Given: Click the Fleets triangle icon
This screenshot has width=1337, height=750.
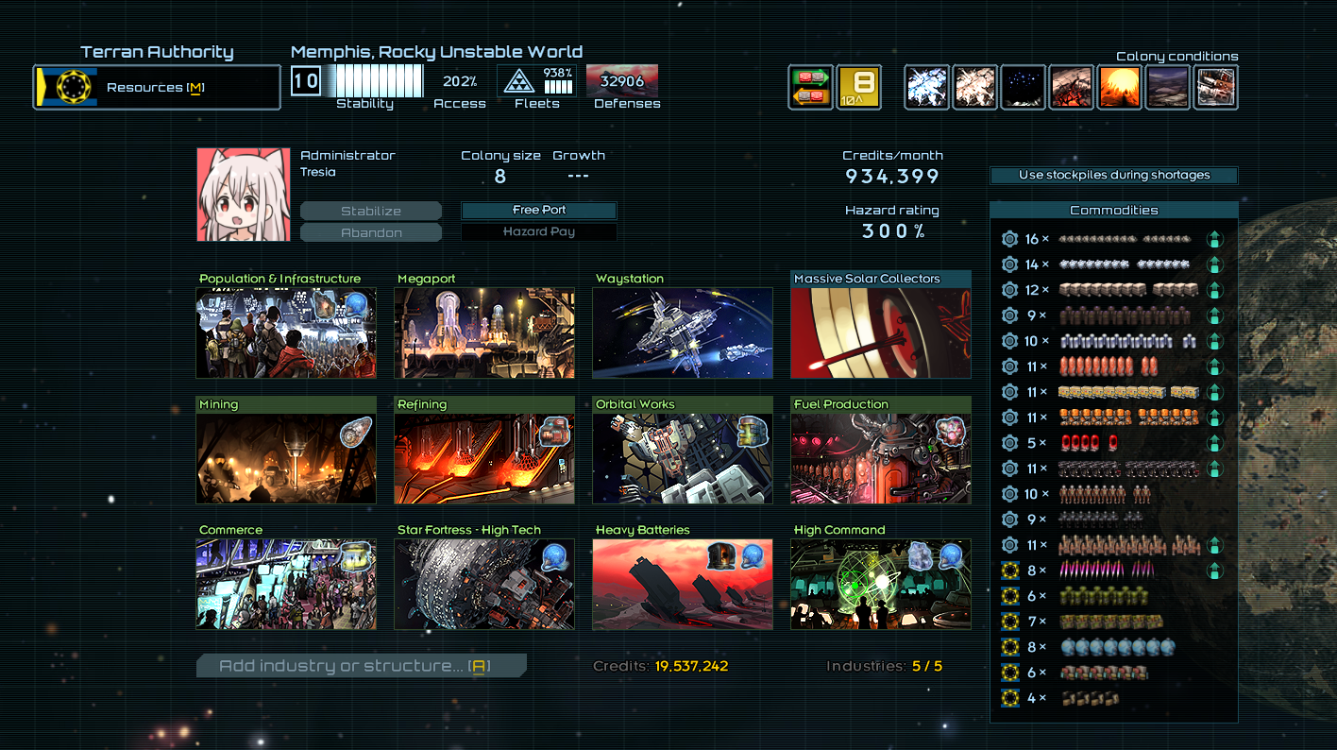Looking at the screenshot, I should coord(517,81).
